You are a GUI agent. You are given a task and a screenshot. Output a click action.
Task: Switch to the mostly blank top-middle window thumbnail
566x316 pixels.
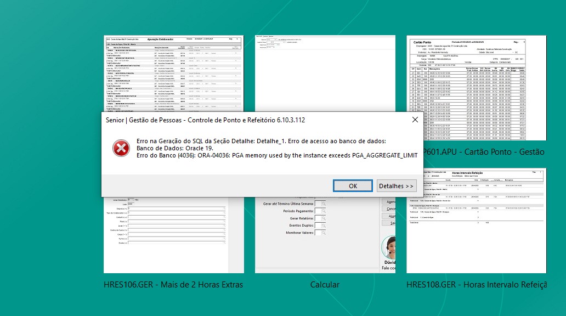click(325, 74)
